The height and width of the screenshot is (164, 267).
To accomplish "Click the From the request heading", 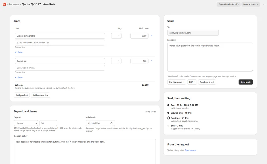I will click(178, 144).
